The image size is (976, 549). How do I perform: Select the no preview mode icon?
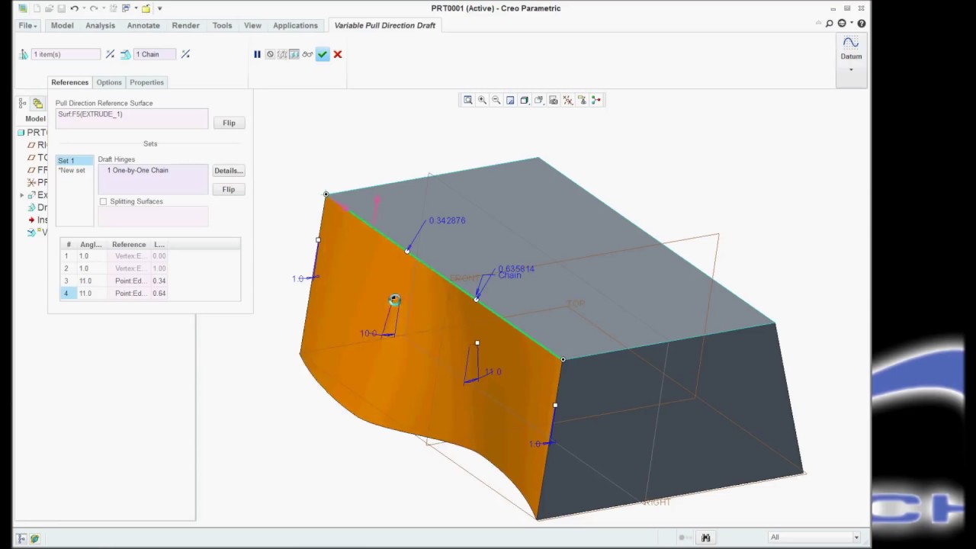(x=270, y=54)
